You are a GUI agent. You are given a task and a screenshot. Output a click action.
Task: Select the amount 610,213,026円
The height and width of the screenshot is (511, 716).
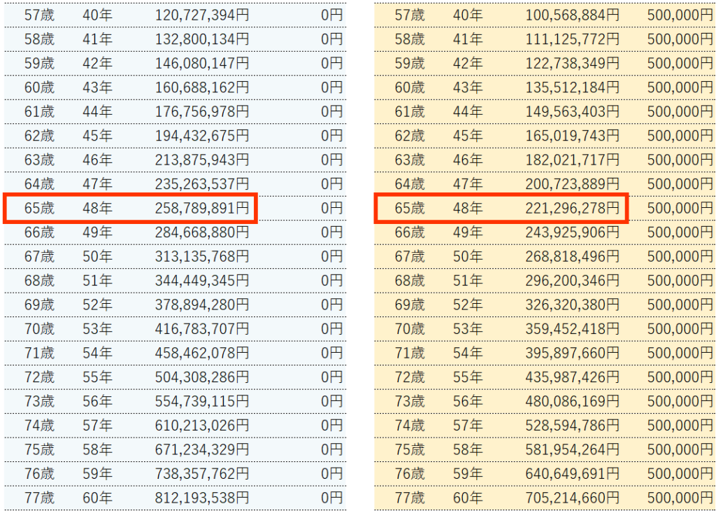201,426
